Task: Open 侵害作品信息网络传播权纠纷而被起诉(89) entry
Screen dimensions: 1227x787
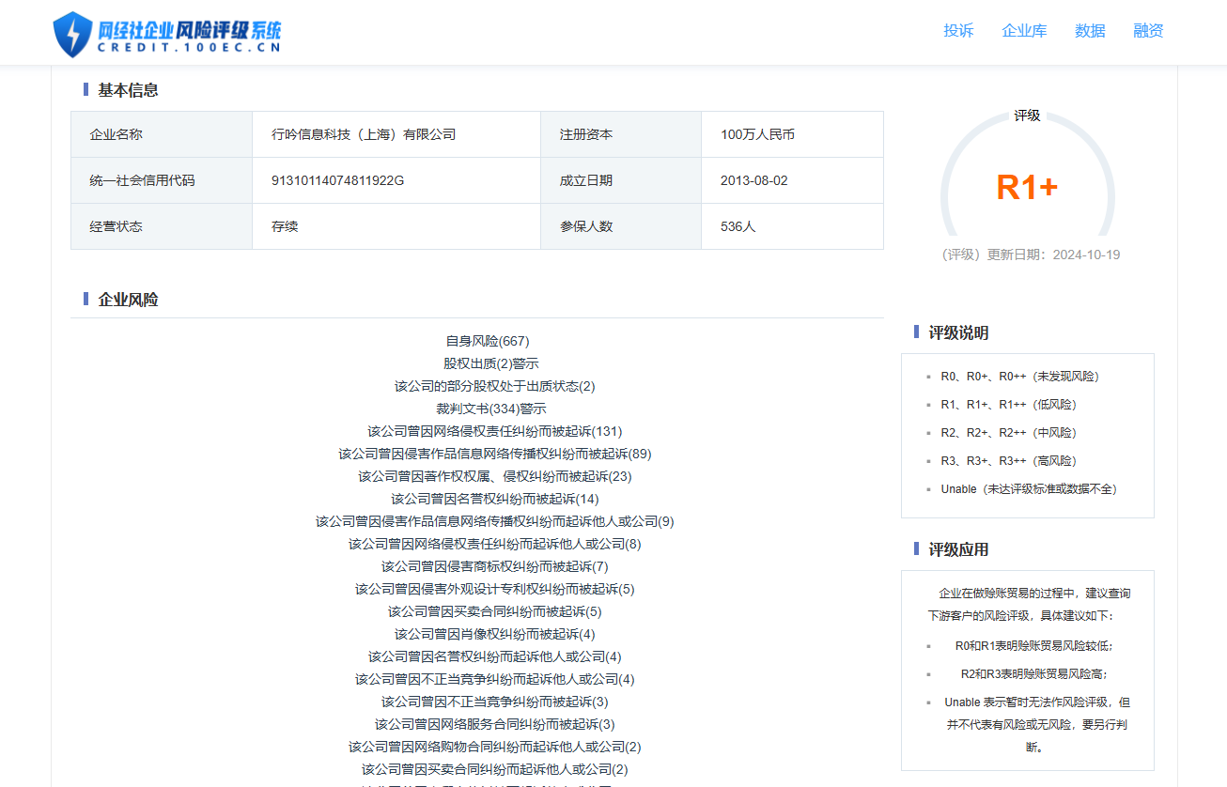Action: coord(494,454)
